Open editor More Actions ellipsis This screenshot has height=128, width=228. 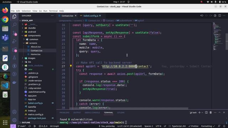pyautogui.click(x=224, y=16)
